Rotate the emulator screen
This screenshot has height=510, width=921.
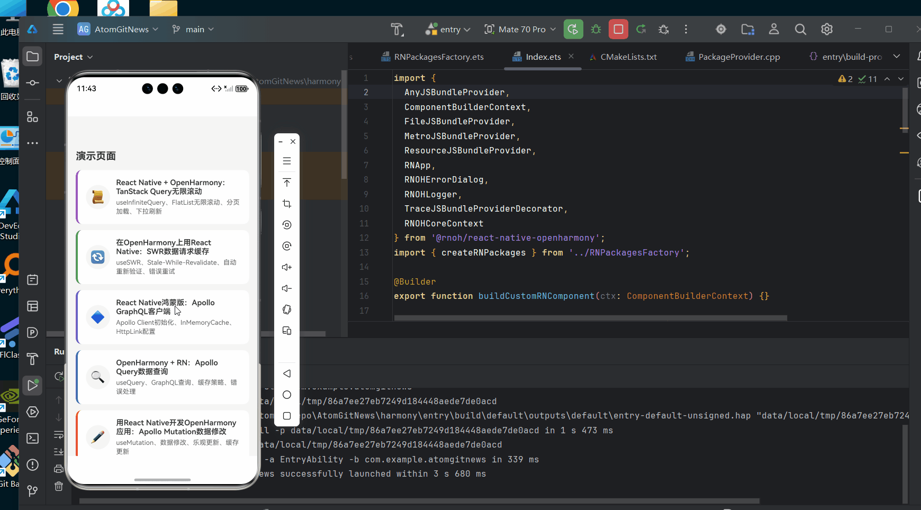click(x=287, y=309)
